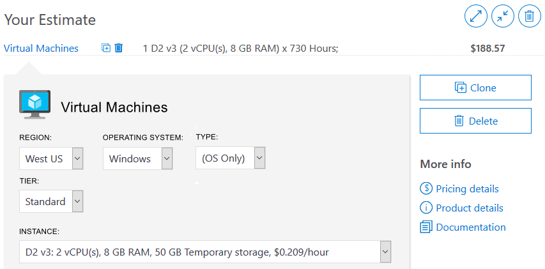
Task: Click the Delete button
Action: (475, 121)
